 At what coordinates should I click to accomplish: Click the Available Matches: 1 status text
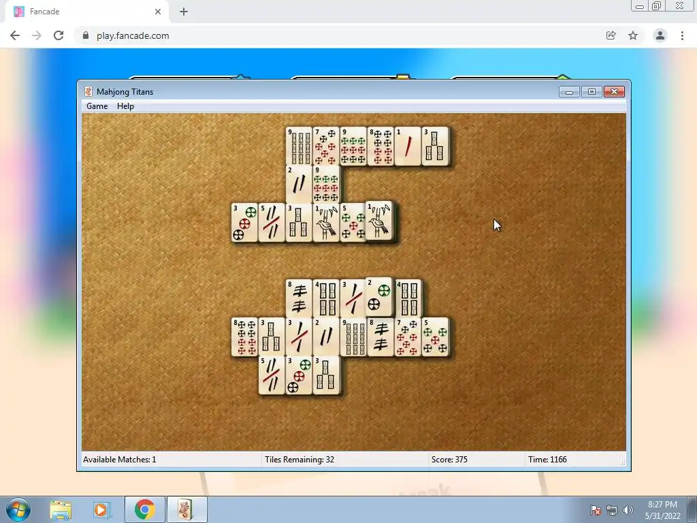[120, 460]
